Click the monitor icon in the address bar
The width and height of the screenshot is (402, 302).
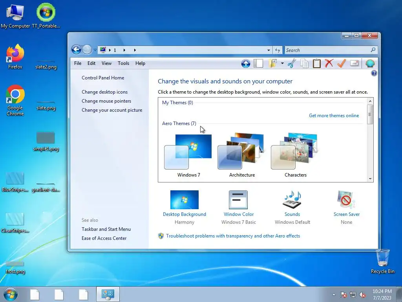coord(103,50)
